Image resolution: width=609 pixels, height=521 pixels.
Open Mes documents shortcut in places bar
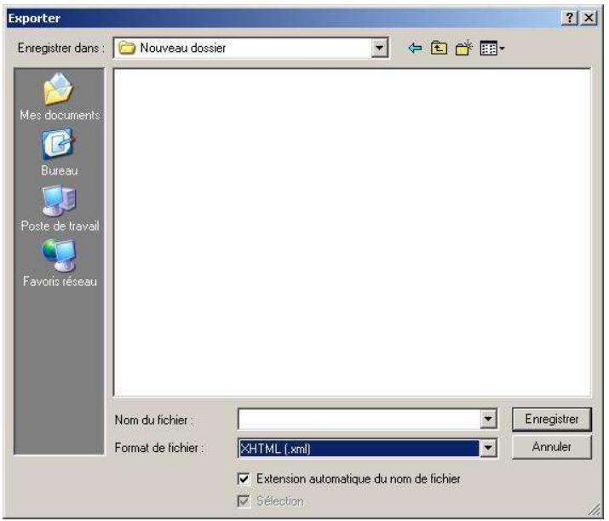point(60,97)
